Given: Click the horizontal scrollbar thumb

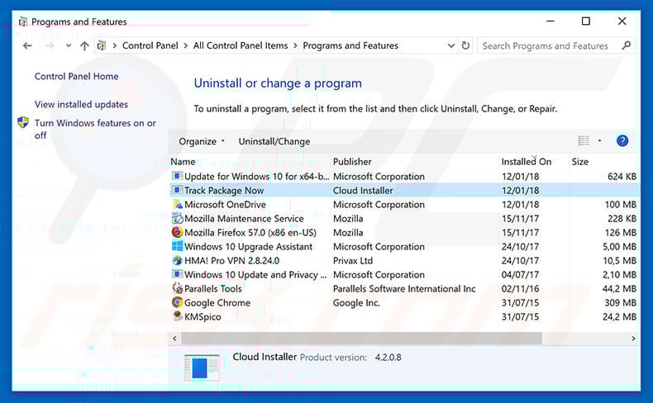Looking at the screenshot, I should (361, 338).
